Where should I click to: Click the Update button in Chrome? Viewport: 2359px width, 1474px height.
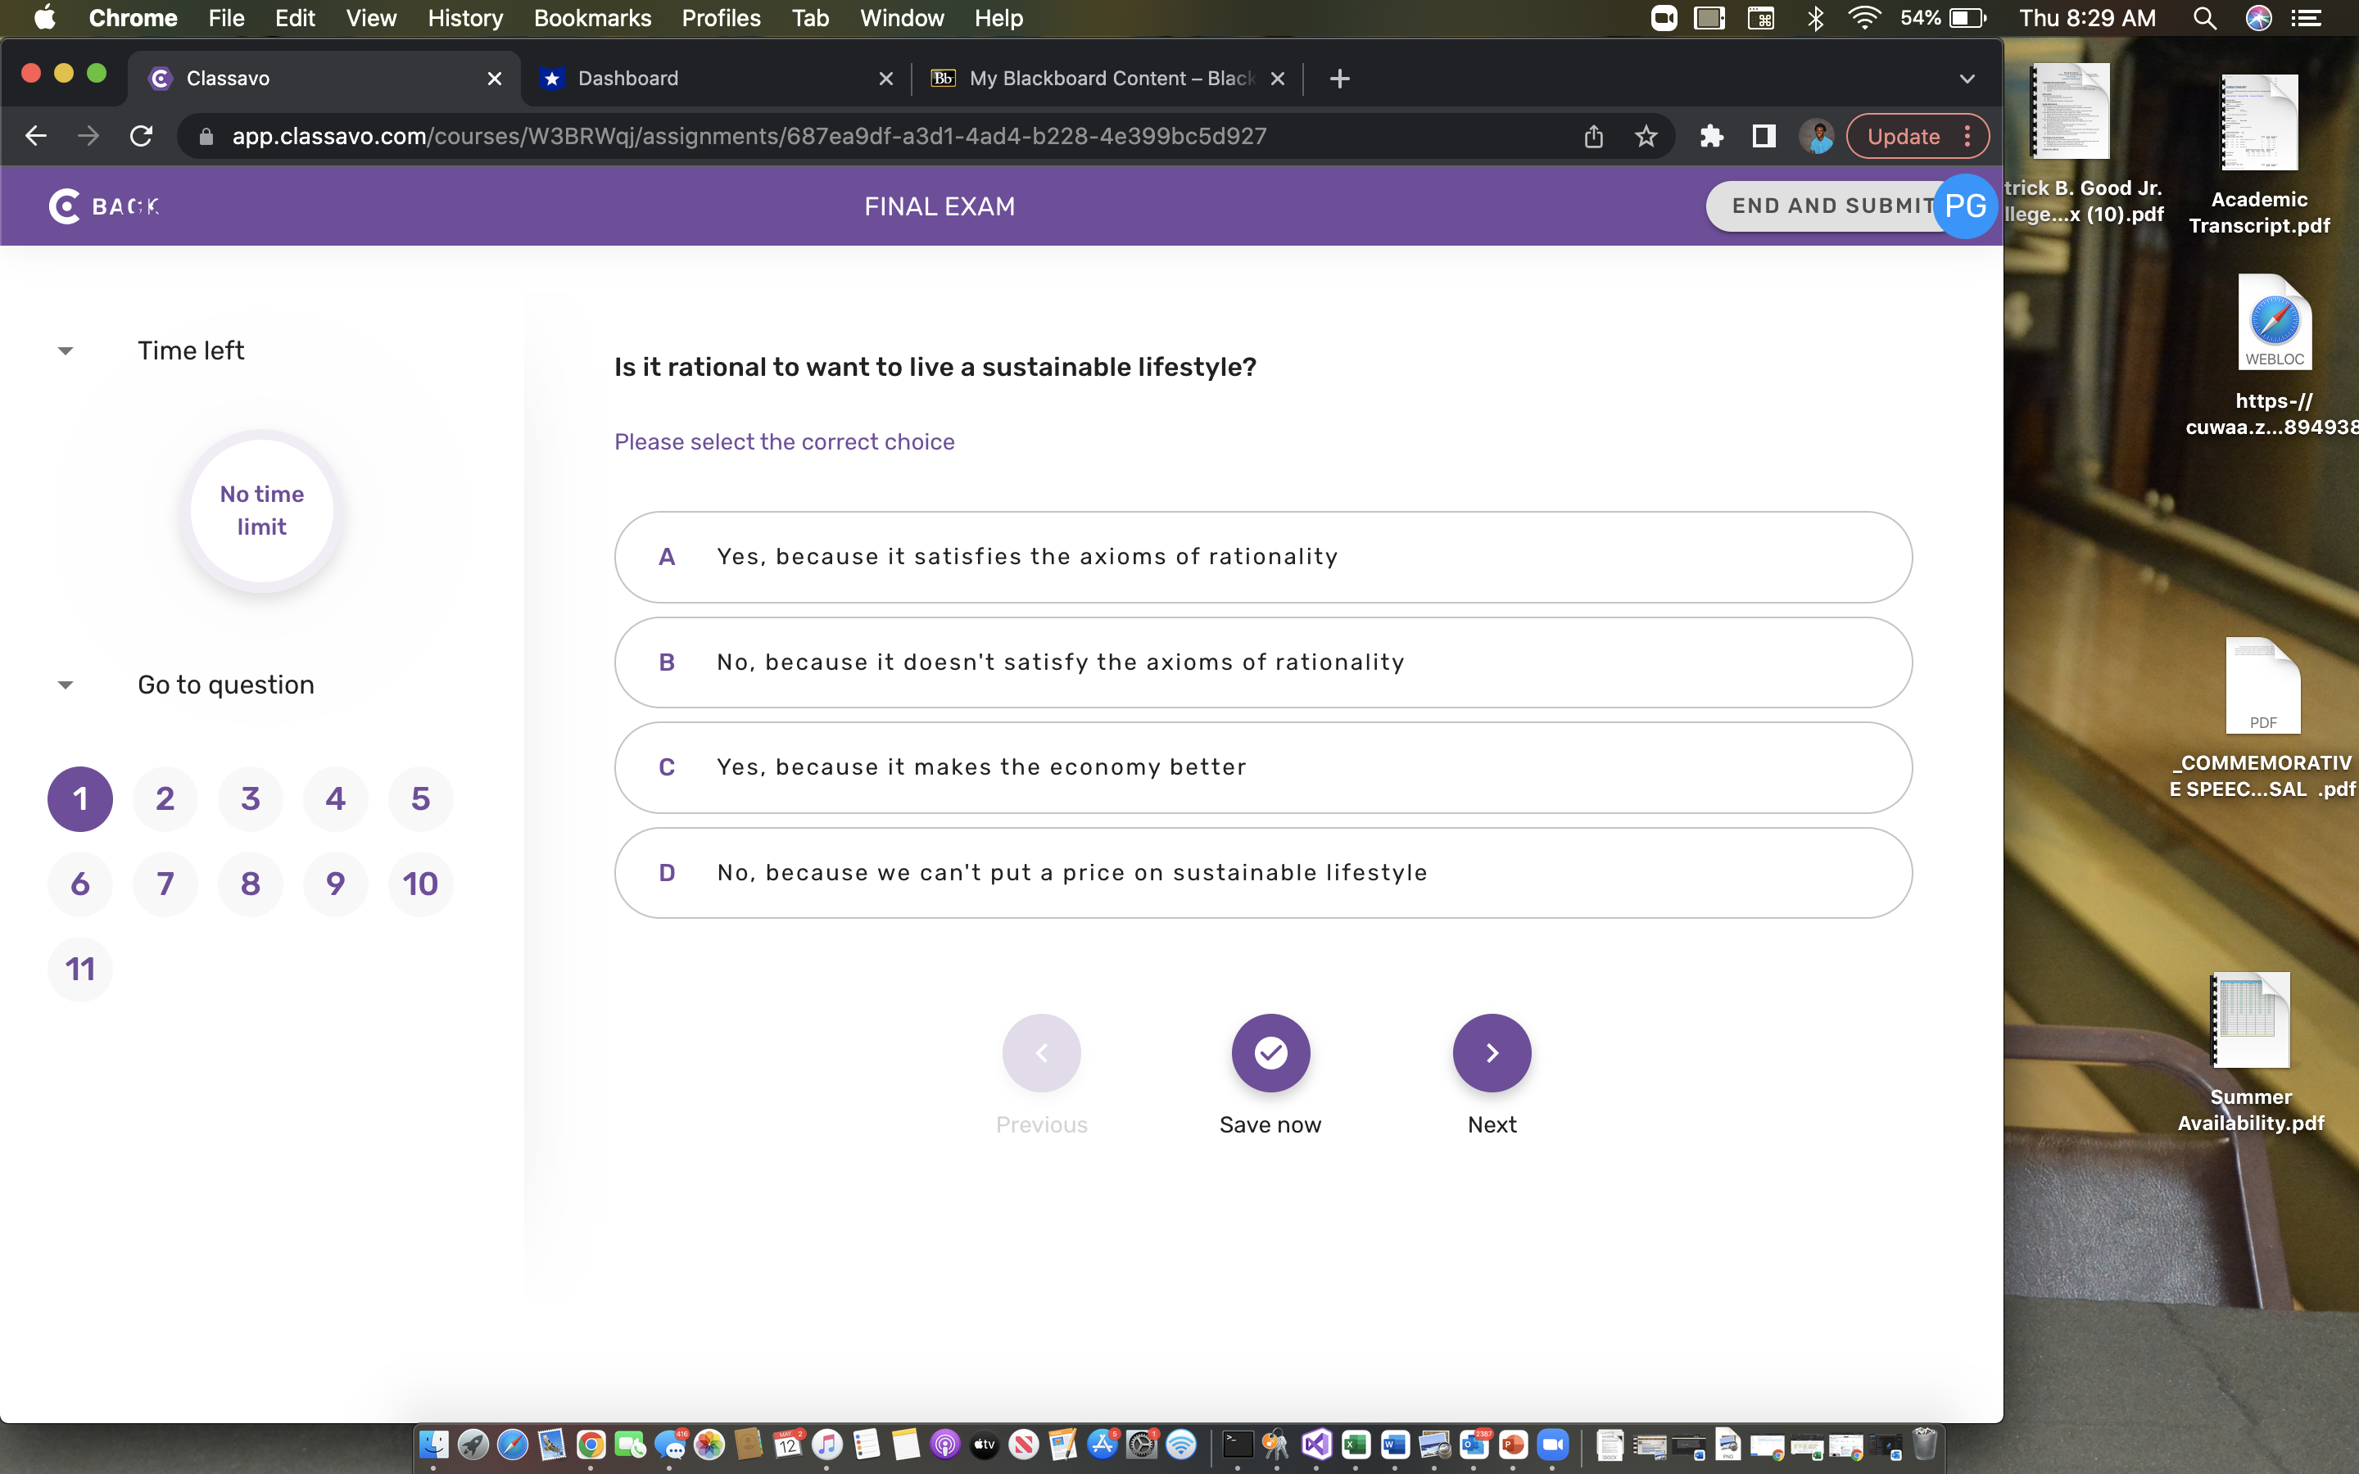point(1904,135)
